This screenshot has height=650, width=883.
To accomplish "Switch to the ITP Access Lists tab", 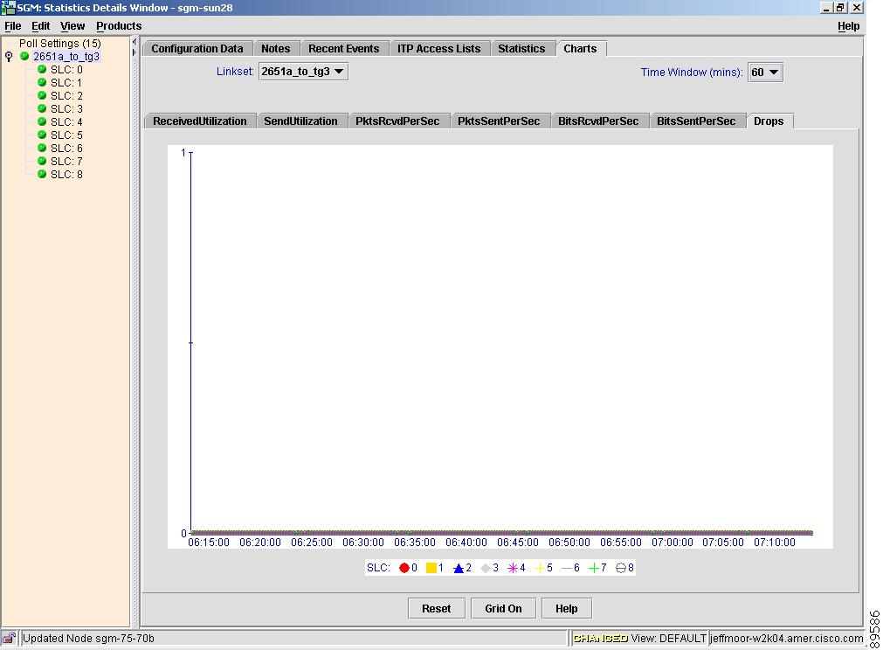I will coord(438,48).
